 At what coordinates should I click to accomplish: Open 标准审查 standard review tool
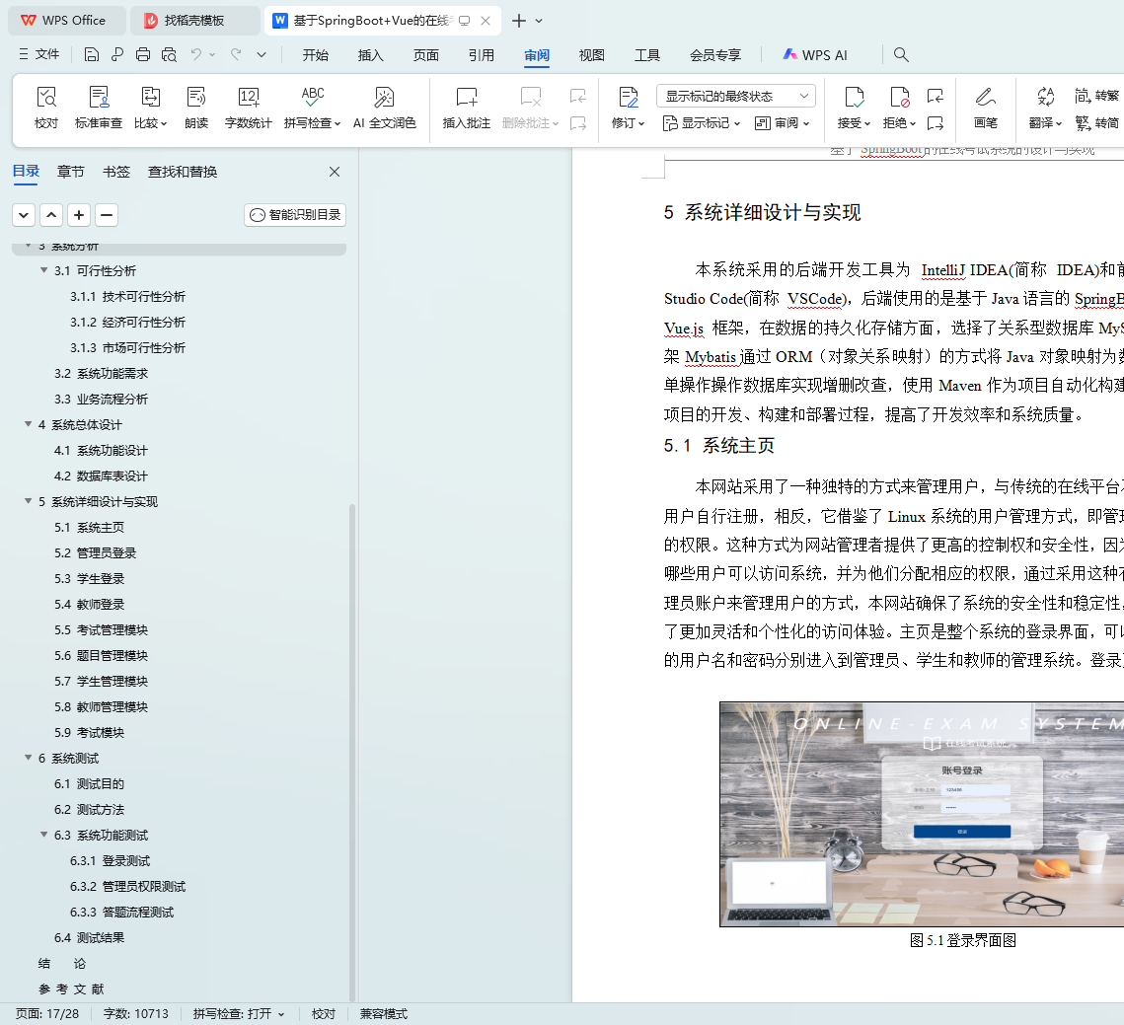[x=99, y=98]
